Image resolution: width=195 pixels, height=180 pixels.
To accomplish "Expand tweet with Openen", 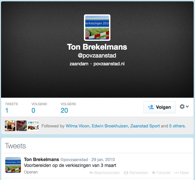I will coord(31,172).
